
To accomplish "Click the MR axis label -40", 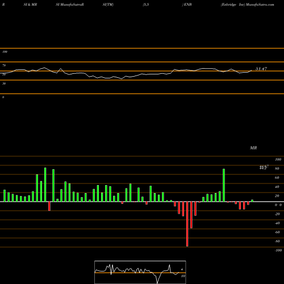I will 277,223.
